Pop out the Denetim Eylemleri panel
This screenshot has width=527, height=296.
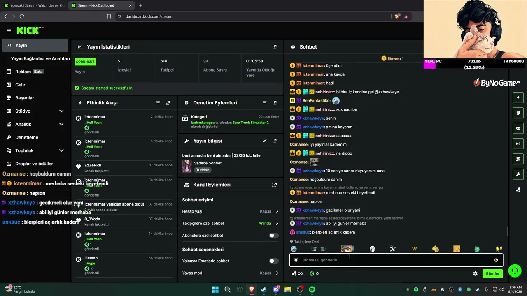click(274, 103)
